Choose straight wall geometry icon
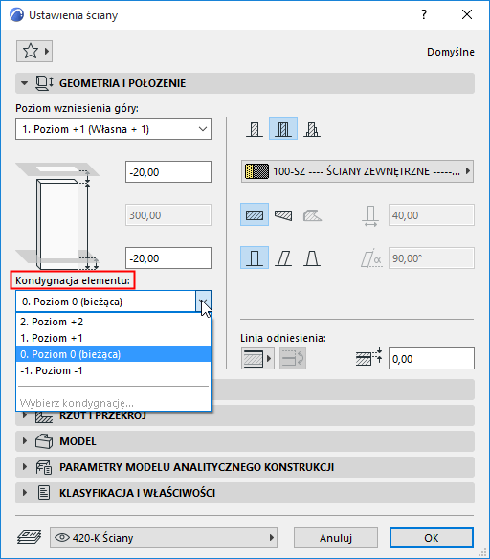This screenshot has height=559, width=490. coord(255,215)
